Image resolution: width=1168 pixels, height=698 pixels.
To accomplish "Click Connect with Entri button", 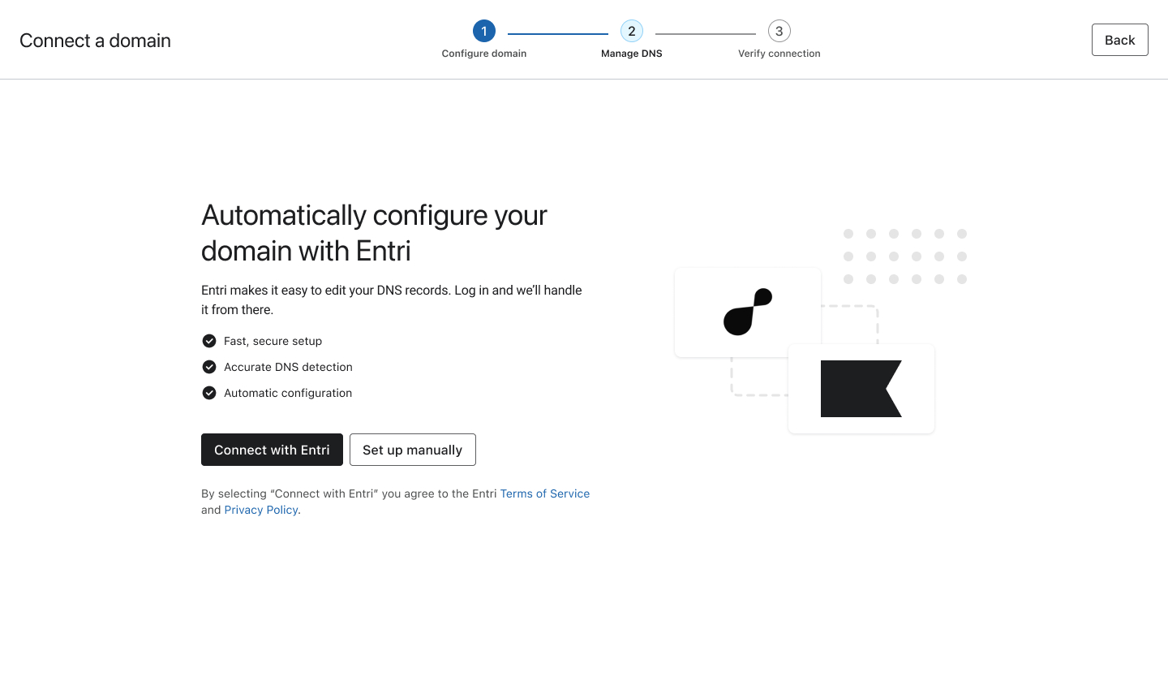I will pos(272,450).
